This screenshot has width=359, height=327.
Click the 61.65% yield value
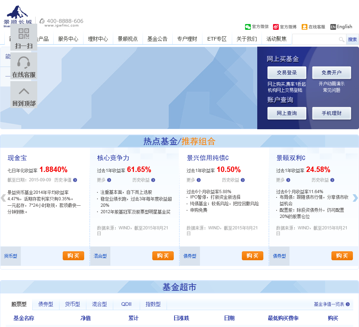click(139, 170)
